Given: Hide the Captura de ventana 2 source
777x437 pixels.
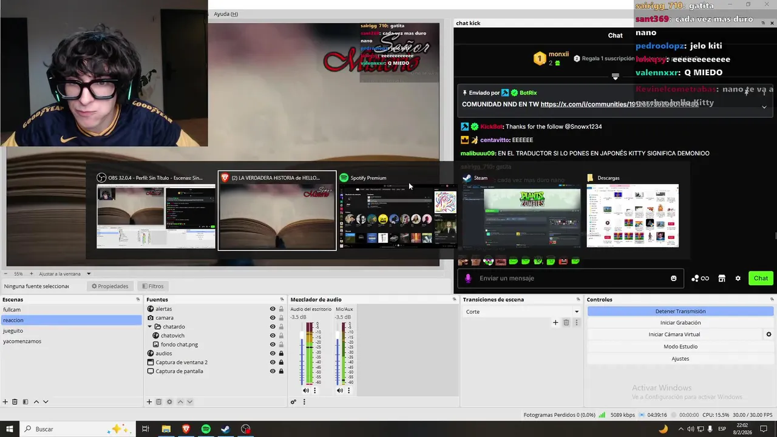Looking at the screenshot, I should click(273, 362).
